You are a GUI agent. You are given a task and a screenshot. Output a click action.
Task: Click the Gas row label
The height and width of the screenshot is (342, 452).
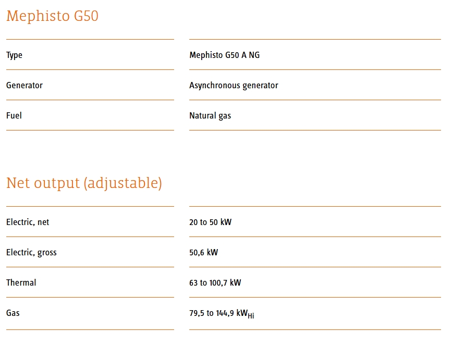click(x=13, y=313)
